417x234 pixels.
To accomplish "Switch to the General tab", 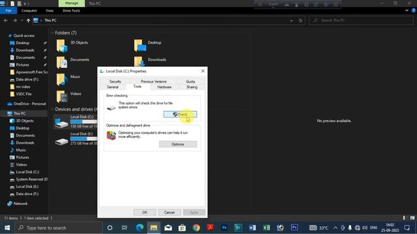I will (x=113, y=87).
